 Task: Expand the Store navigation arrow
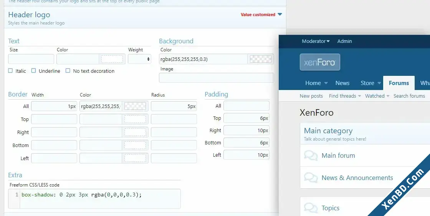coord(379,83)
